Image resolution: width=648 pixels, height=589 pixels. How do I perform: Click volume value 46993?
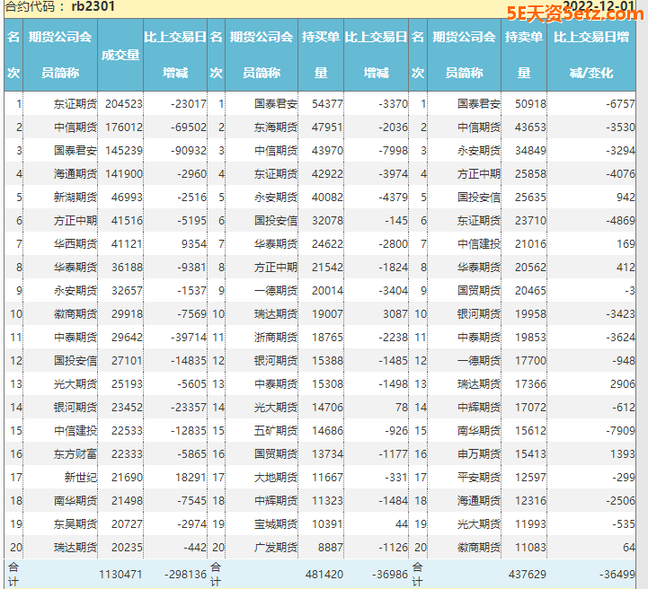click(127, 198)
